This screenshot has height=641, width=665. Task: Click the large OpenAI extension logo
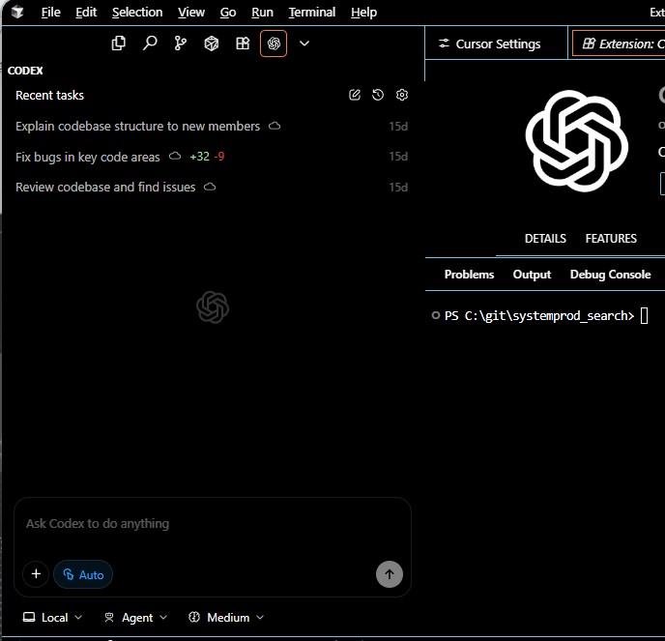pos(576,141)
